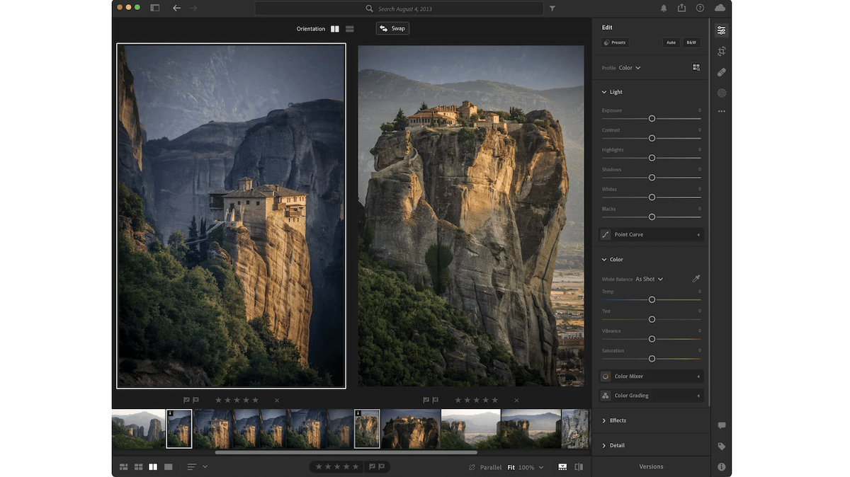Open the profile browser icon
The height and width of the screenshot is (477, 850).
coord(696,68)
